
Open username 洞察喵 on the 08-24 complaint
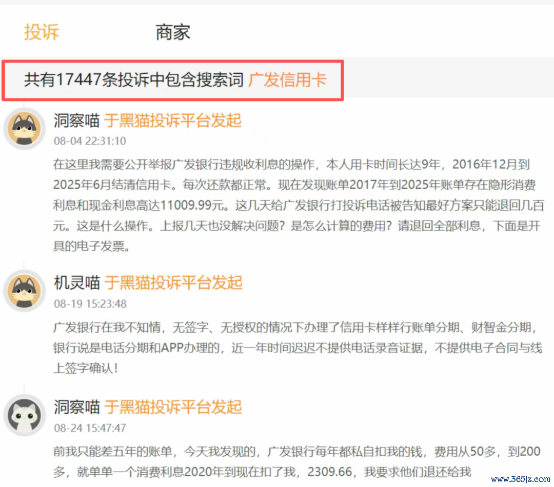click(76, 407)
